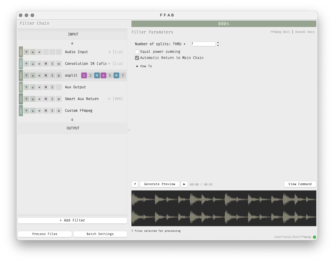The image size is (334, 262).
Task: Move the Aux Output filter down
Action: [x=33, y=87]
